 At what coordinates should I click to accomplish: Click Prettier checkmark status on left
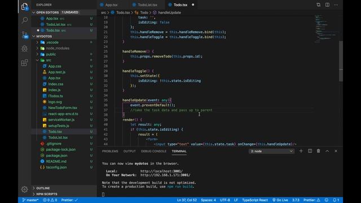pyautogui.click(x=69, y=200)
